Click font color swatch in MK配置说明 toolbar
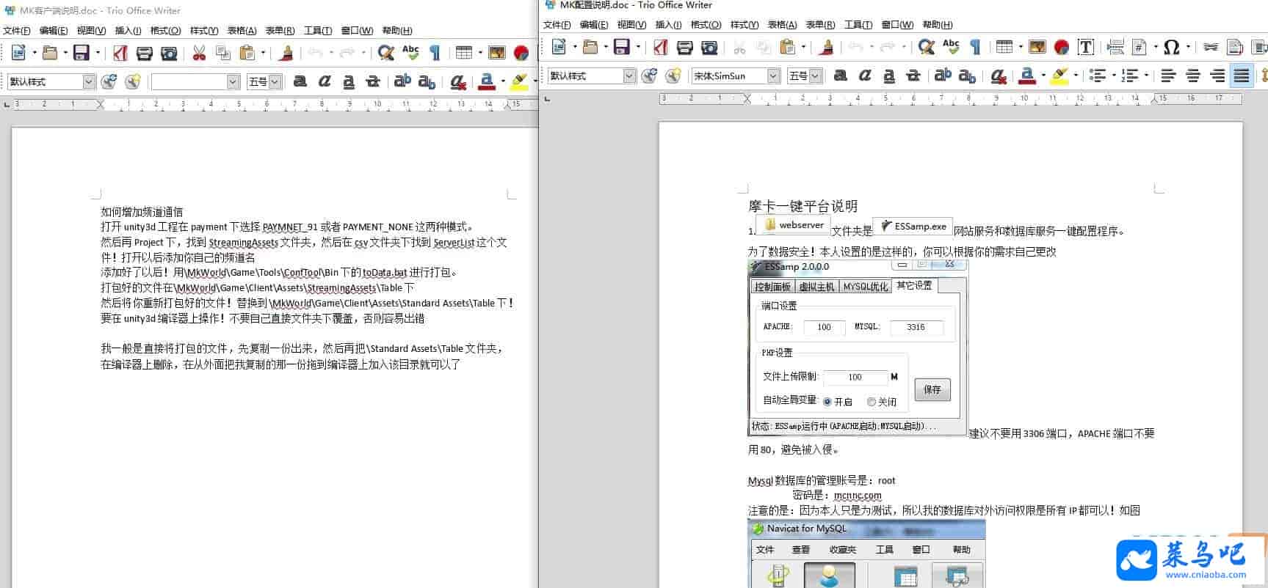This screenshot has height=588, width=1268. (x=1027, y=76)
